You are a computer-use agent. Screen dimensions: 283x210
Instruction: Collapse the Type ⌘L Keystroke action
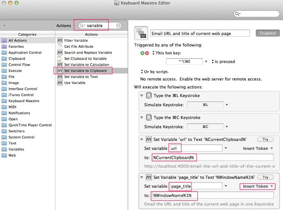[x=142, y=96]
